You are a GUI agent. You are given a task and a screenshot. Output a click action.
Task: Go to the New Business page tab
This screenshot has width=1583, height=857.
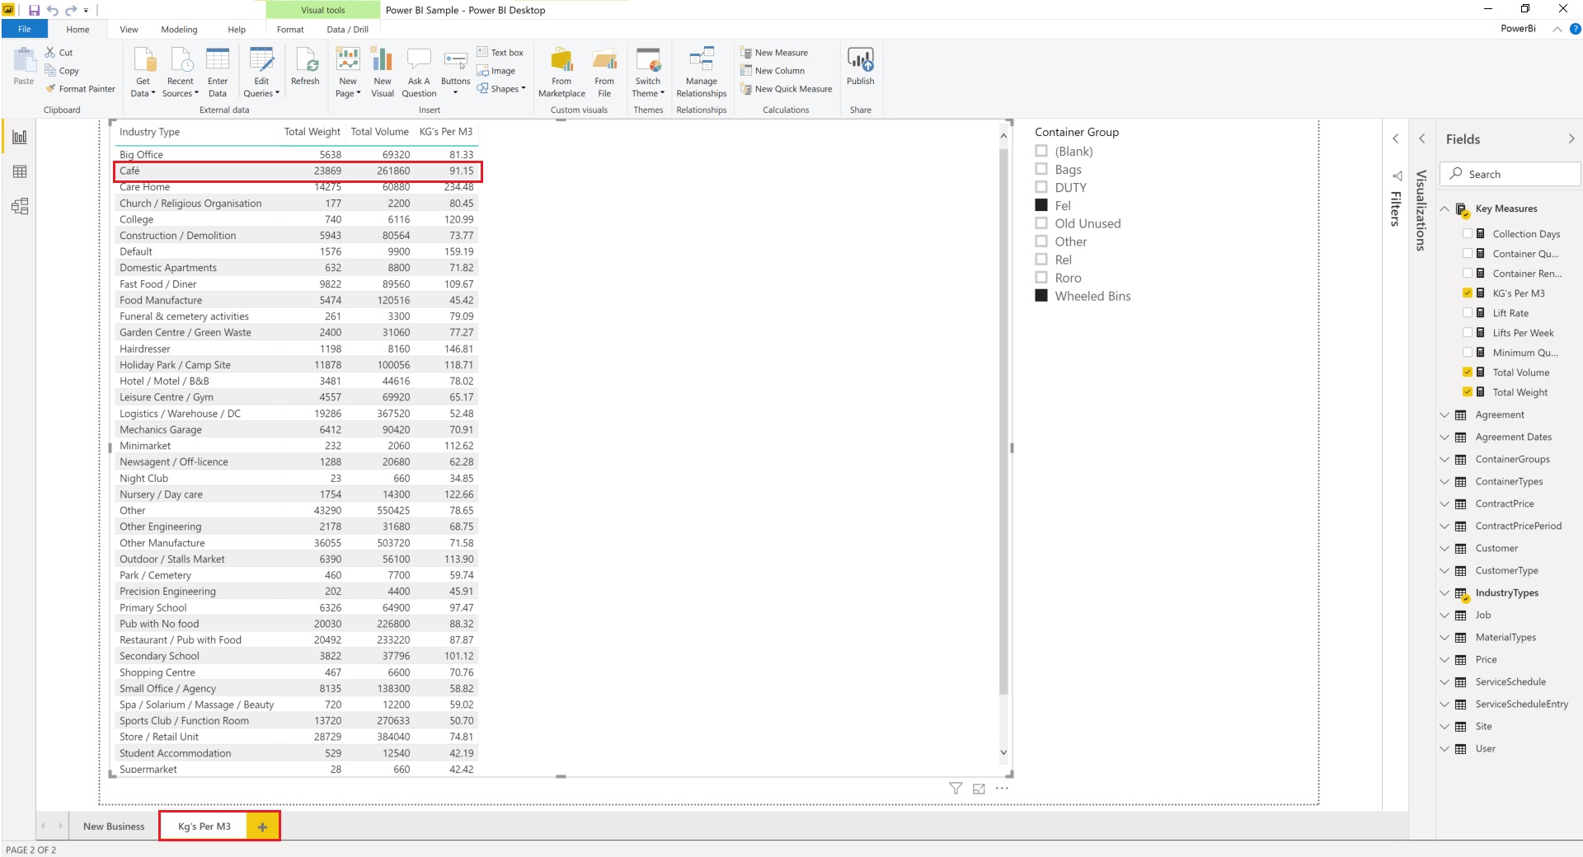point(114,827)
